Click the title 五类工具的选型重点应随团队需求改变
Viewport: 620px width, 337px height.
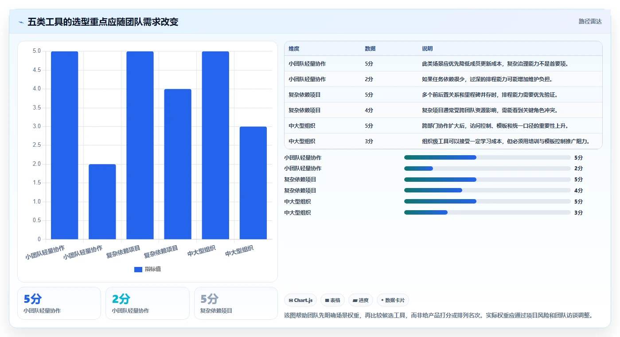[103, 22]
